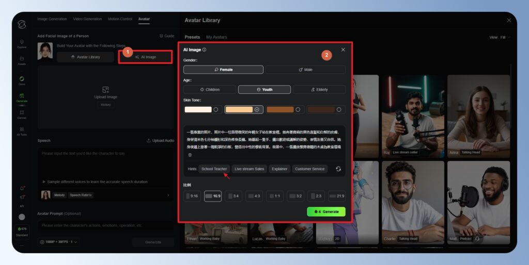Open All Tools in sidebar
This screenshot has height=265, width=529.
click(x=22, y=131)
